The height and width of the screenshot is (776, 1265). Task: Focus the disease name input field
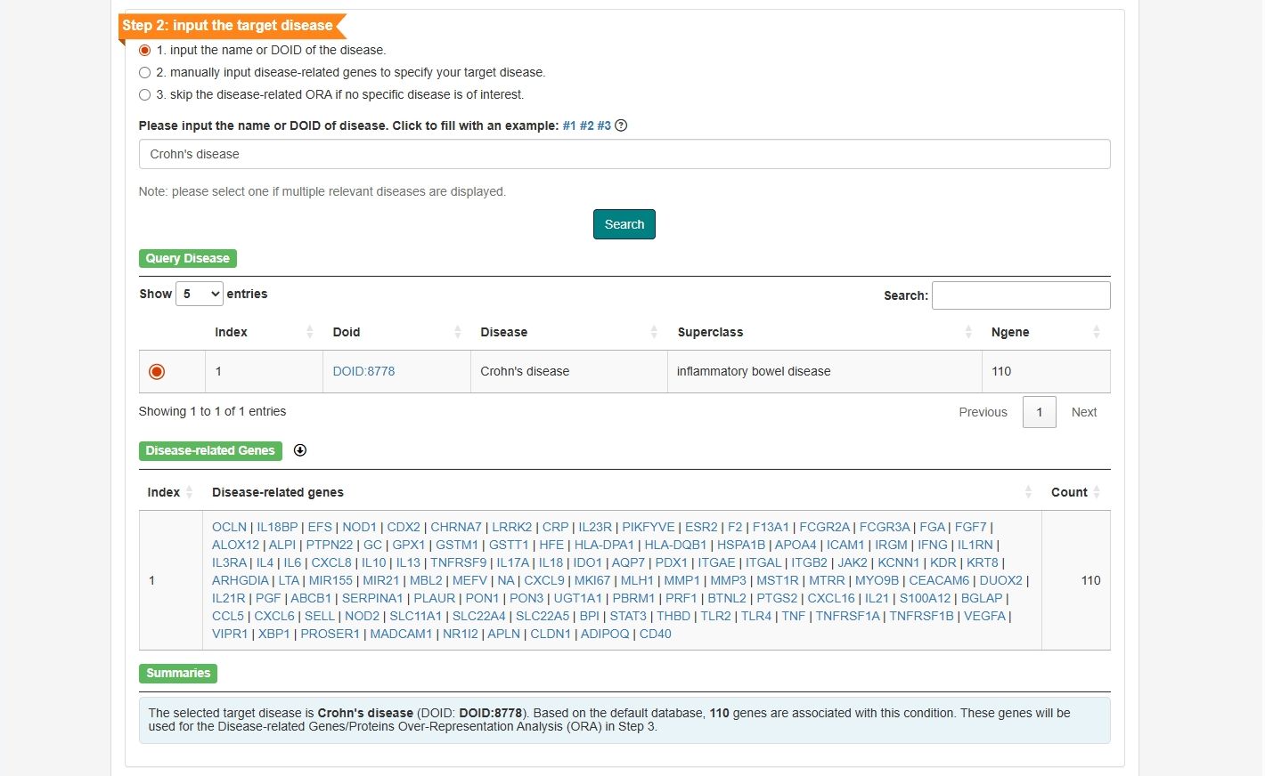click(624, 154)
